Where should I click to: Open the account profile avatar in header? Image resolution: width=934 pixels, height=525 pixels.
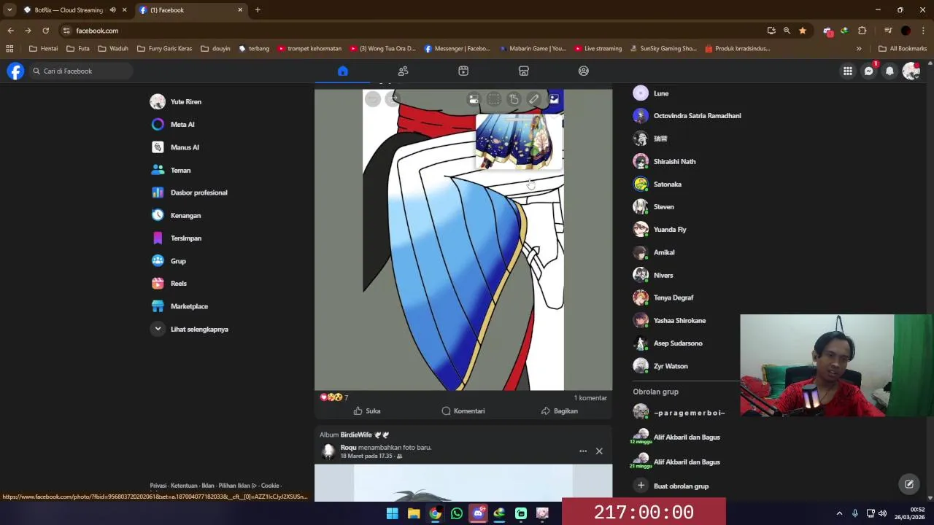point(911,71)
